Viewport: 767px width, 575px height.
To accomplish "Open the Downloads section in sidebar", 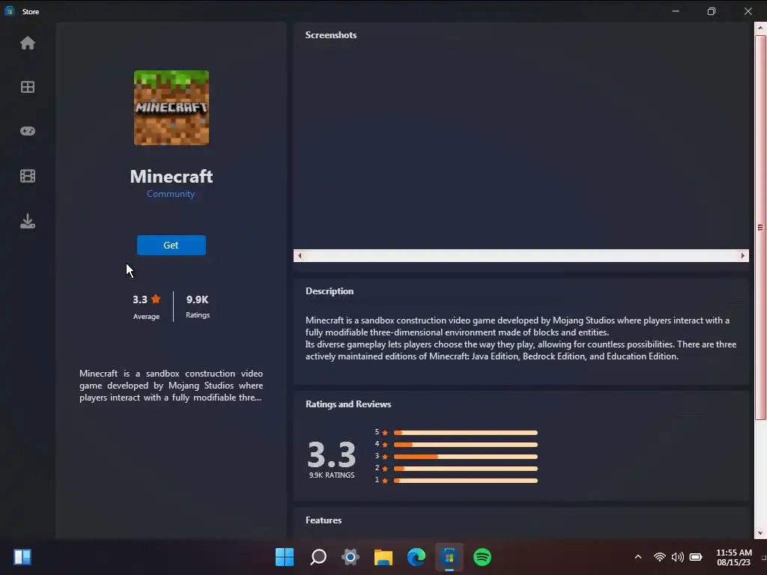I will click(28, 221).
